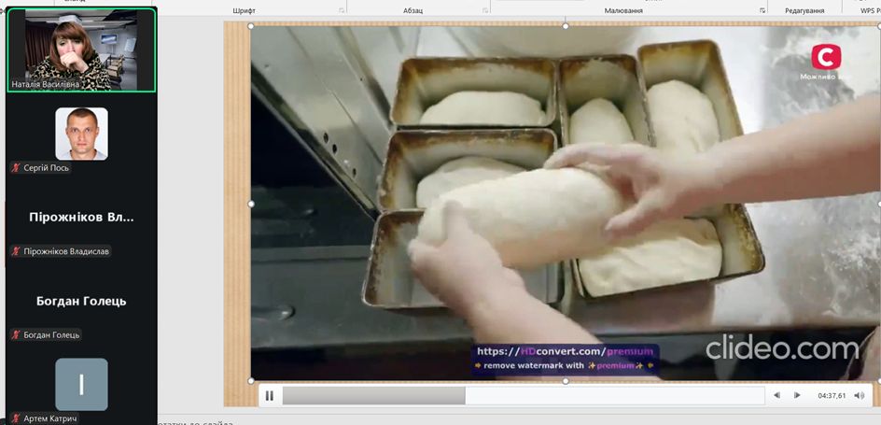Viewport: 881px width, 425px height.
Task: Click Сергій Пось's profile photo
Action: coord(81,134)
